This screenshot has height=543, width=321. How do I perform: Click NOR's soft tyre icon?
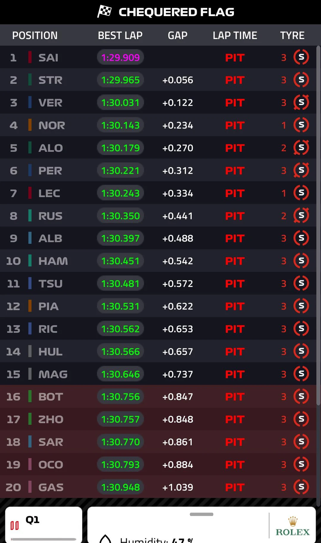[301, 125]
